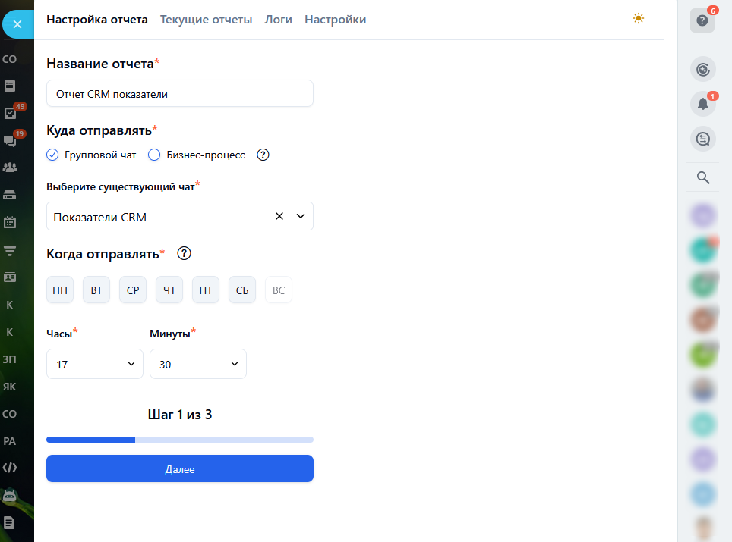
Task: Open the Часы dropdown showing 17
Action: click(x=95, y=364)
